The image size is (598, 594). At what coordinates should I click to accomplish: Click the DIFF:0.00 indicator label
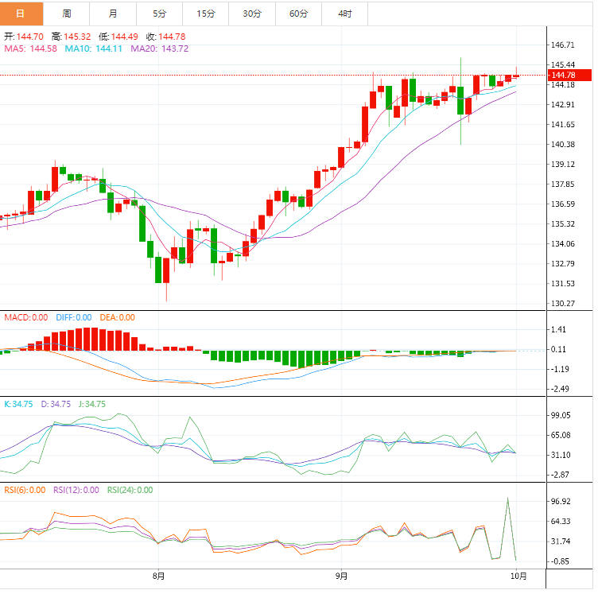pyautogui.click(x=73, y=317)
